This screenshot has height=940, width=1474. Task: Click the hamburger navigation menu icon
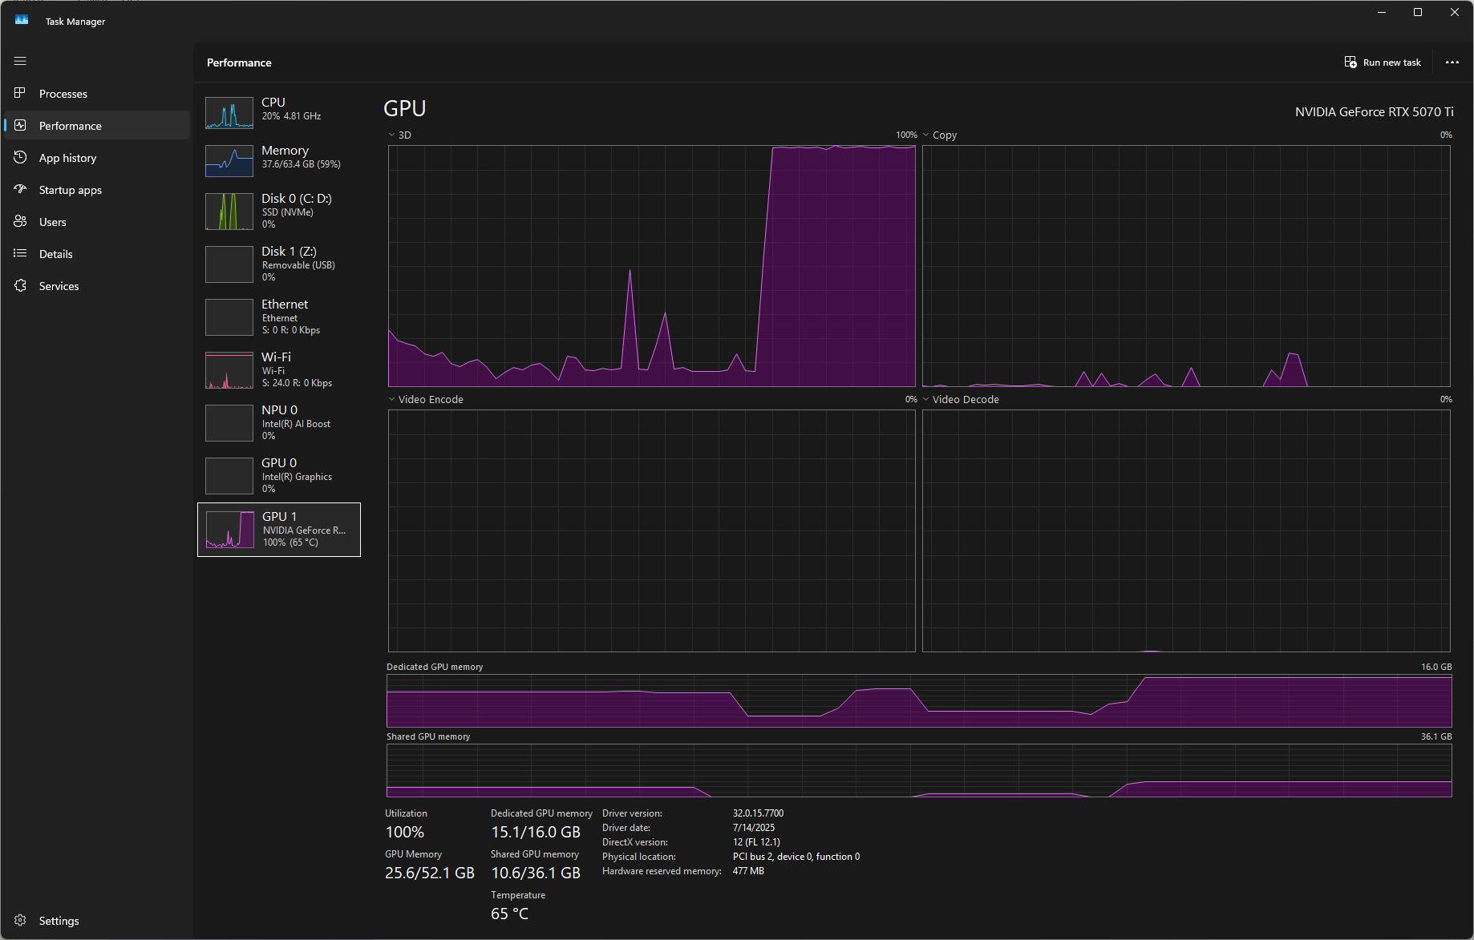(x=20, y=61)
